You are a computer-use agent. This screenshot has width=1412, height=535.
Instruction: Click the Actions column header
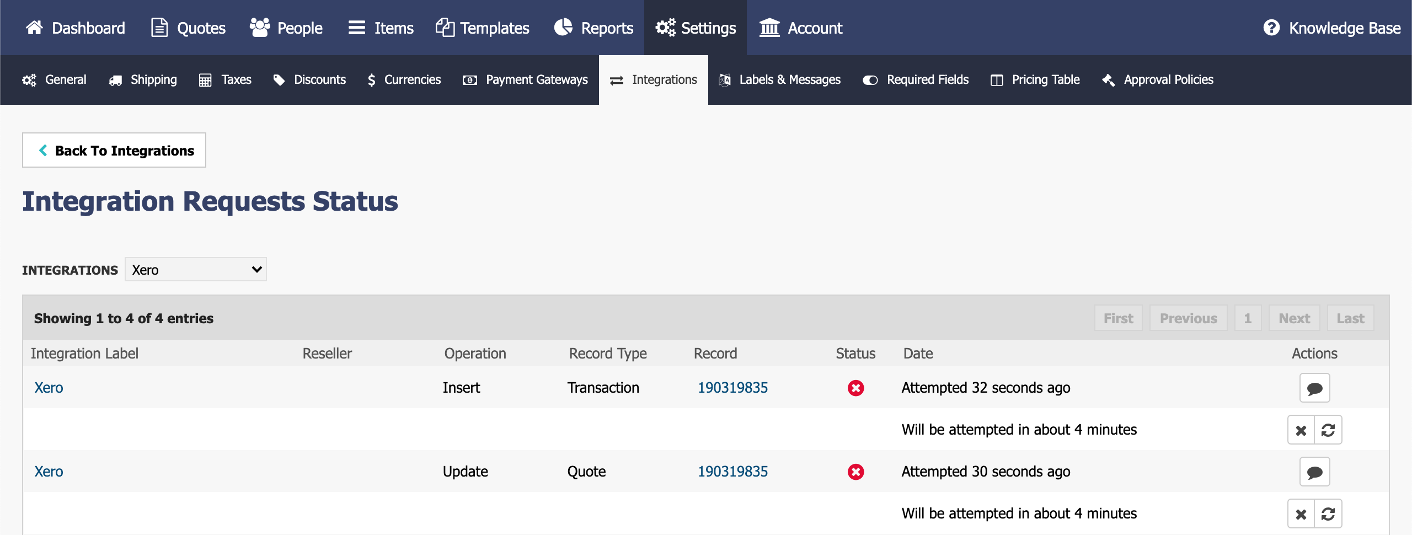tap(1314, 354)
